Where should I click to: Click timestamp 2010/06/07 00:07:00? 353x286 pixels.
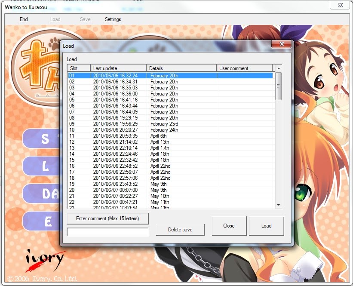tap(115, 190)
